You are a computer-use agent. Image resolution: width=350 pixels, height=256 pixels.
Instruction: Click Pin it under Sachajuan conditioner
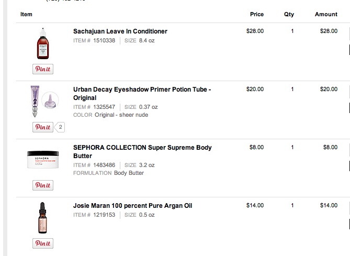(42, 69)
